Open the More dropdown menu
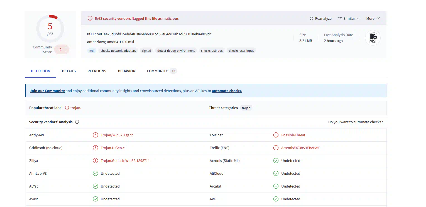Viewport: 426px width, 207px height. pos(373,19)
